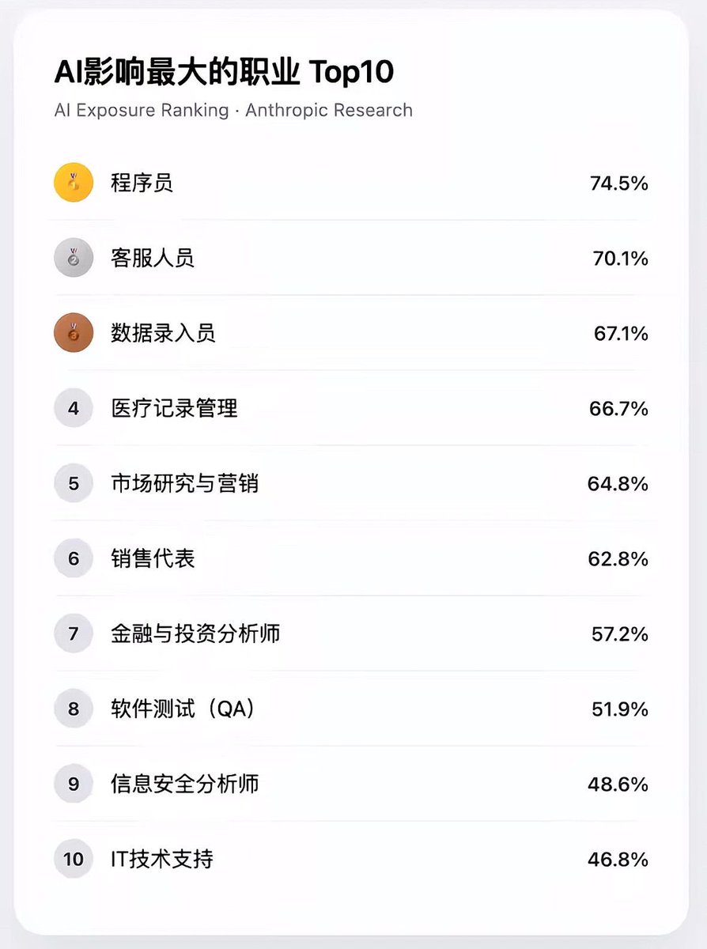
Task: Click the 信息安全分析师 entry
Action: (x=184, y=785)
